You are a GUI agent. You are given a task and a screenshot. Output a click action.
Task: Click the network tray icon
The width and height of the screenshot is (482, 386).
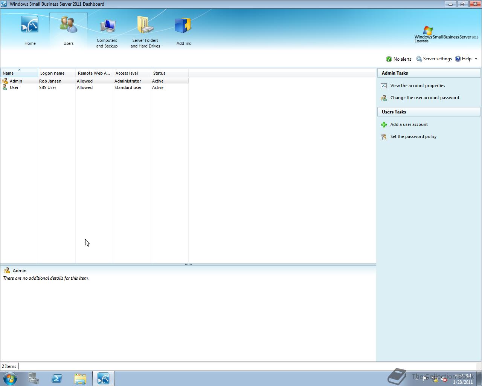[435, 379]
